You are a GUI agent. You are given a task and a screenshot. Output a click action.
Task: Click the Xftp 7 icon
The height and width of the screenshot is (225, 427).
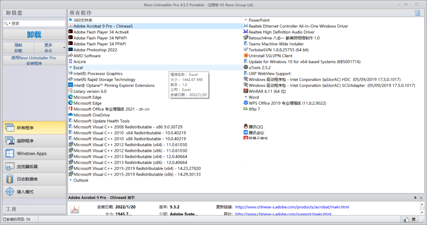pyautogui.click(x=246, y=109)
